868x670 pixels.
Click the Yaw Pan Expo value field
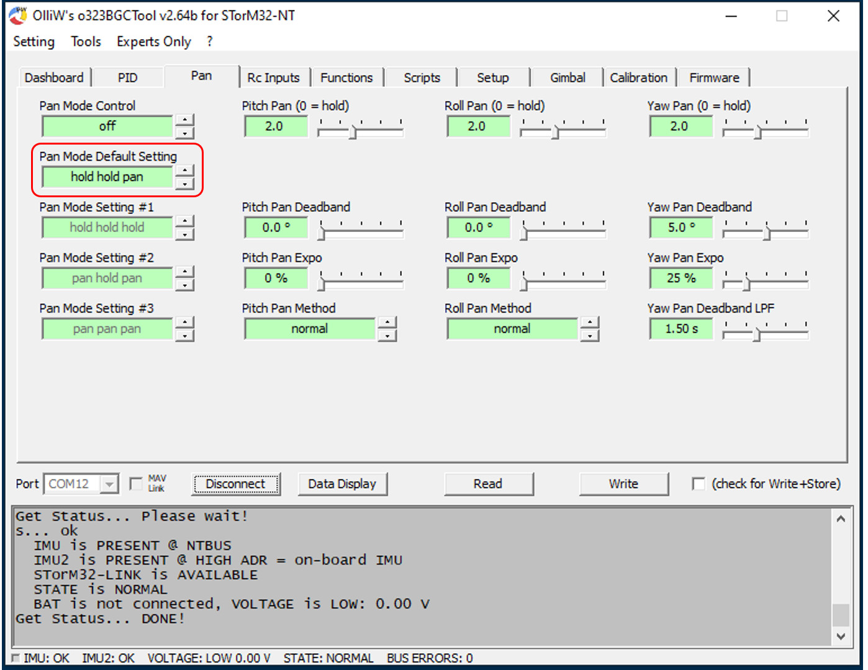(x=681, y=279)
